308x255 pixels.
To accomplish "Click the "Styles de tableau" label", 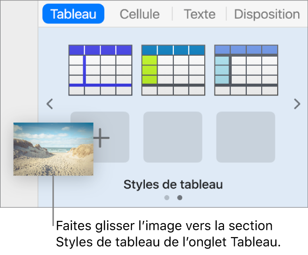I will pyautogui.click(x=173, y=185).
